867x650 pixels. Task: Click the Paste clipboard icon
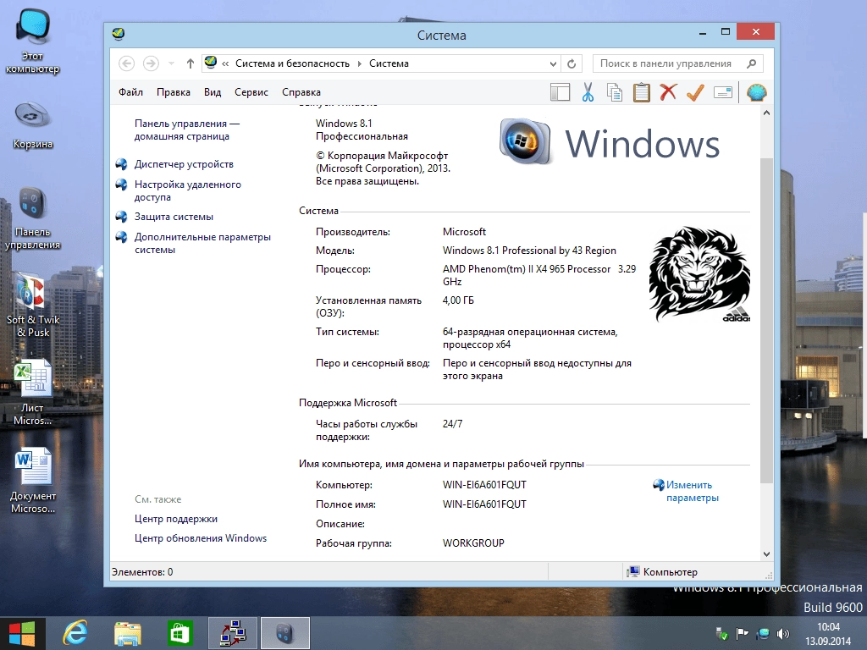coord(642,92)
